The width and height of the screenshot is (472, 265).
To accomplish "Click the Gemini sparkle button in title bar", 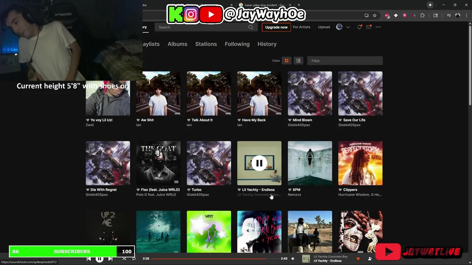I will [430, 5].
